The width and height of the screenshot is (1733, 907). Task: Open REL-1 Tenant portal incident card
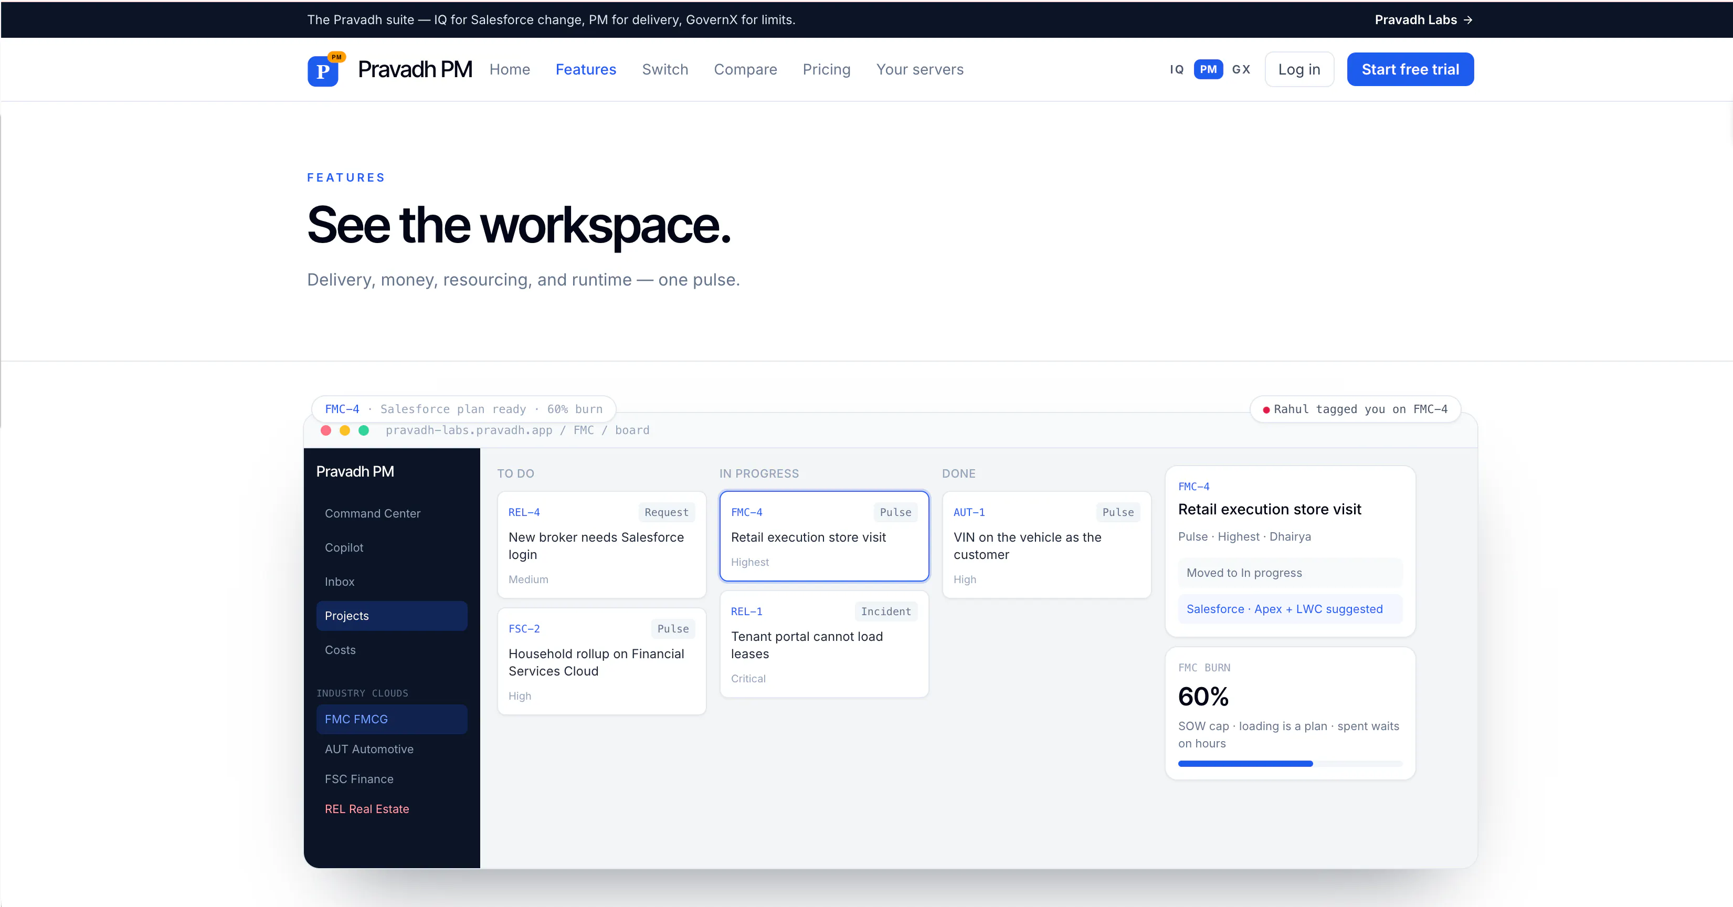click(824, 644)
